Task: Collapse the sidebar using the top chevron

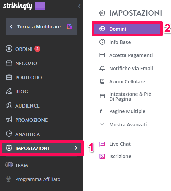Action: (x=79, y=6)
